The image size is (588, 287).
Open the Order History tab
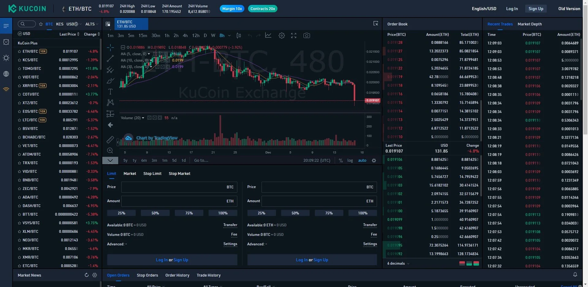click(x=177, y=275)
